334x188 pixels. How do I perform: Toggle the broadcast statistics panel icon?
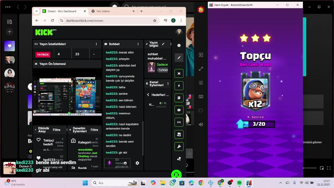(x=179, y=122)
